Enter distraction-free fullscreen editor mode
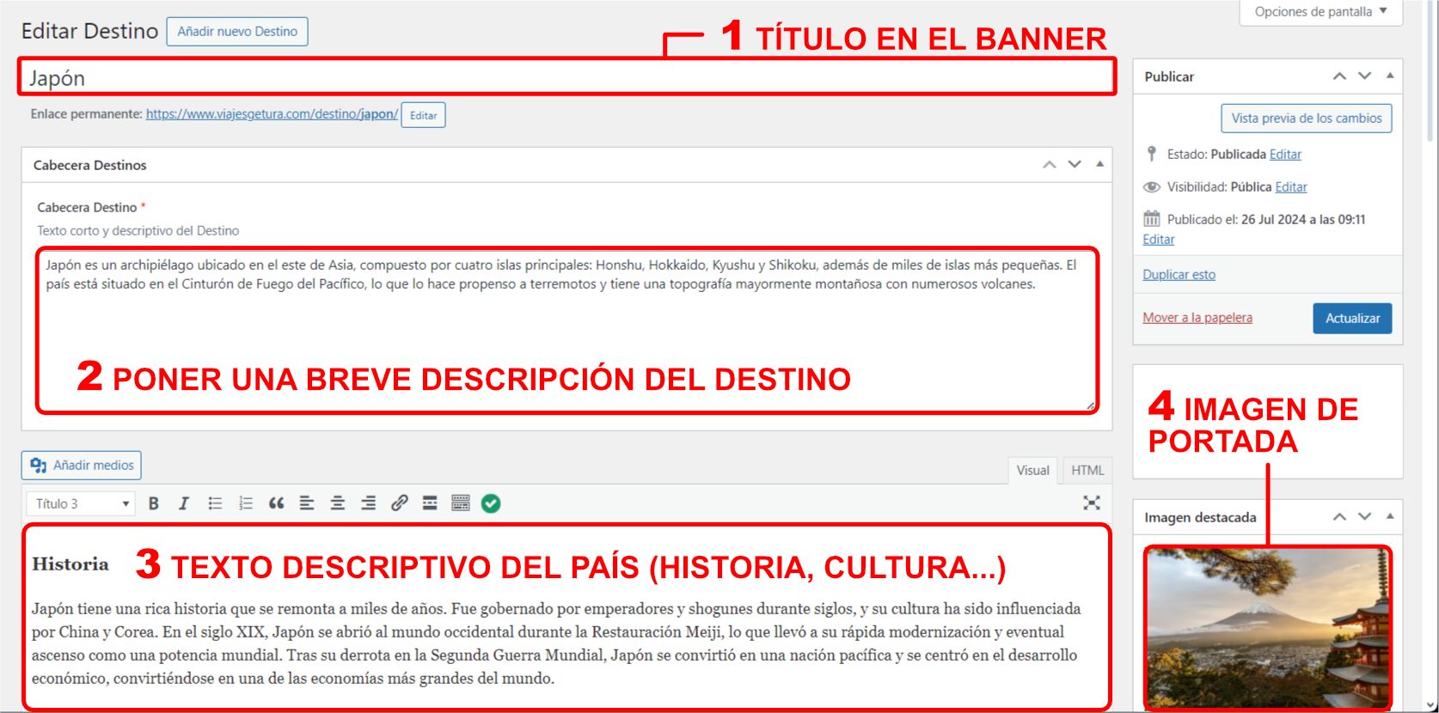 pos(1092,503)
